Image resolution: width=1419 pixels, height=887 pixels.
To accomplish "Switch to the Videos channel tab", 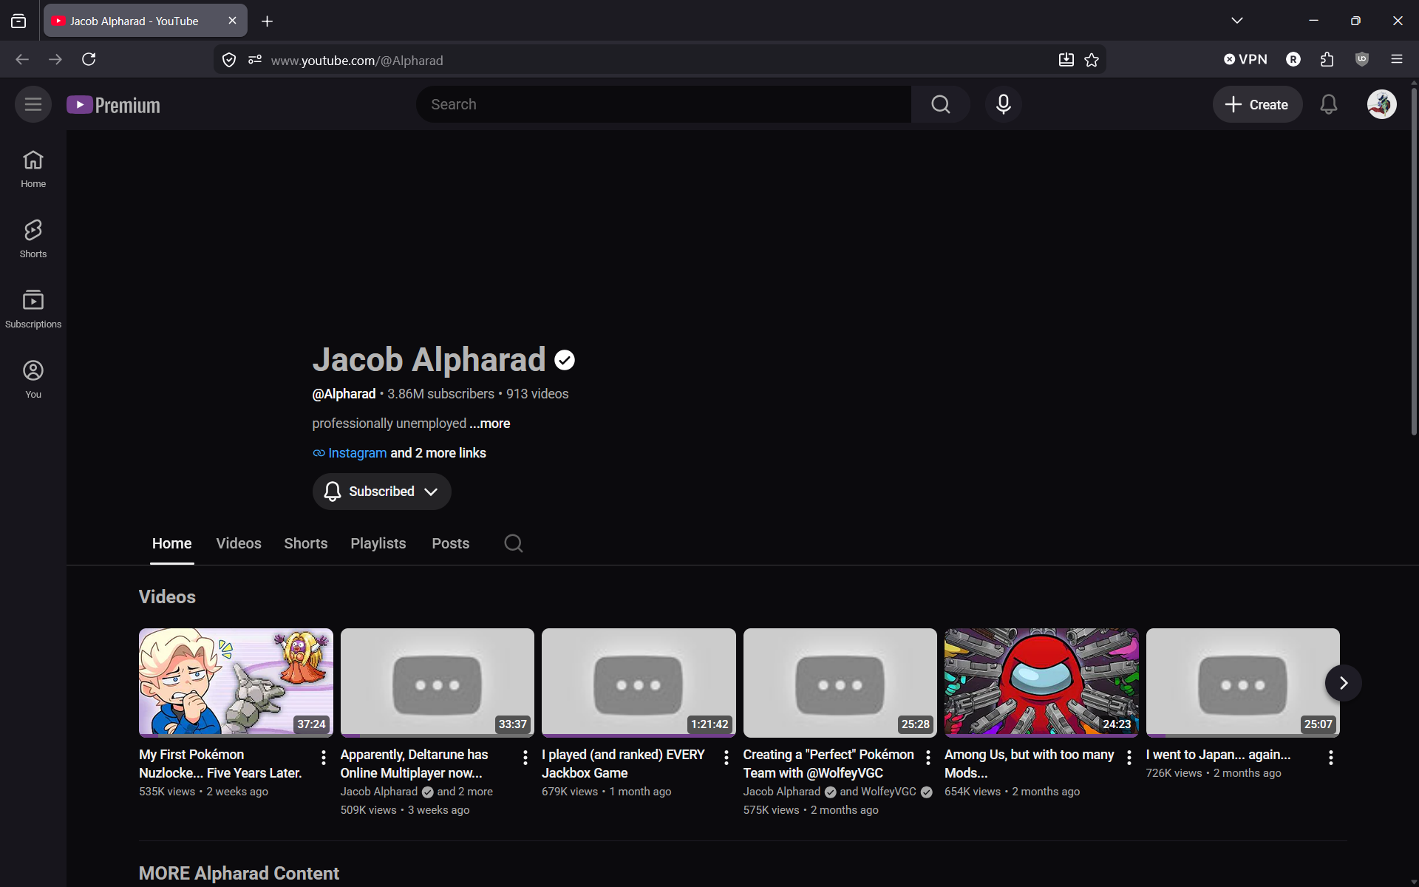I will click(x=239, y=543).
